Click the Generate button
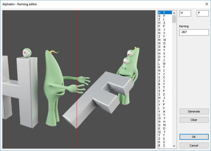Image resolution: width=211 pixels, height=151 pixels. coord(194,111)
